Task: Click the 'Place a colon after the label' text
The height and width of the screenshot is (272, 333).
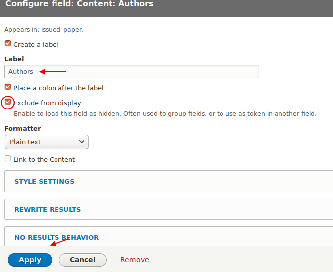Action: click(58, 88)
